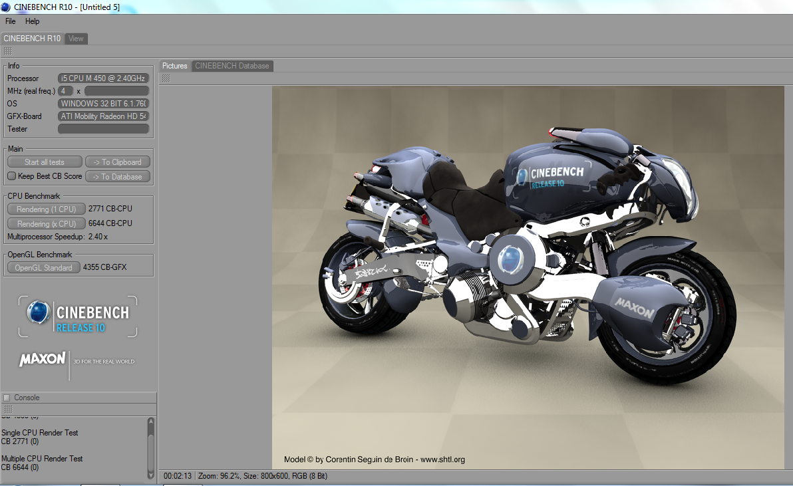
Task: Switch to the View tab
Action: (x=76, y=39)
